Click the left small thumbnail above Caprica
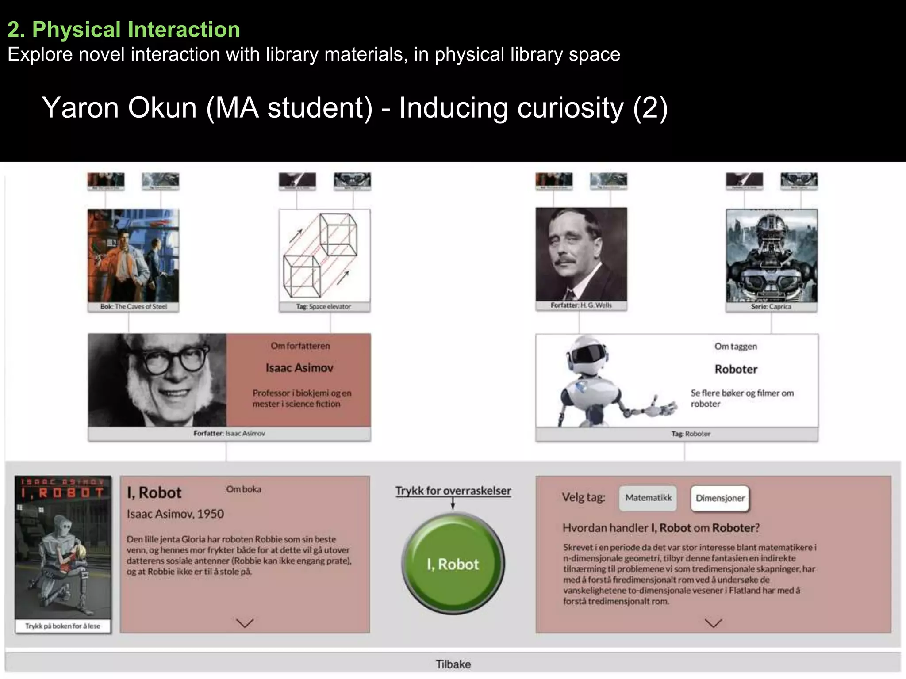This screenshot has height=679, width=906. 745,181
